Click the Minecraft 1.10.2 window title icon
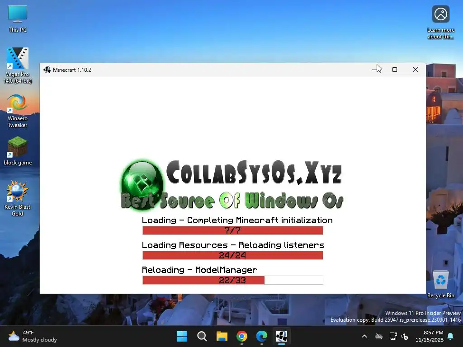Screen dimensions: 463x347 pyautogui.click(x=47, y=70)
